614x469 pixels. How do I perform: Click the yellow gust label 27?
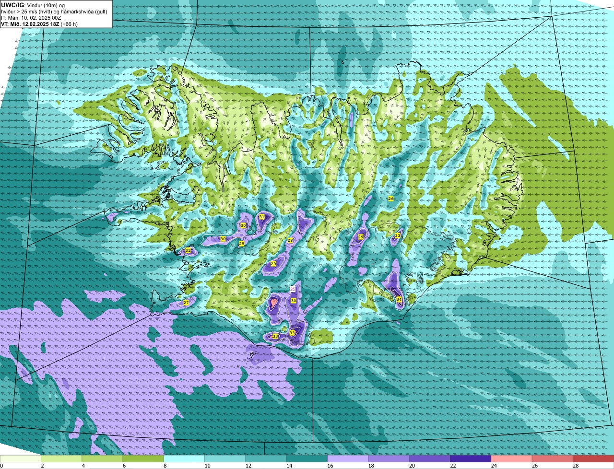[186, 303]
